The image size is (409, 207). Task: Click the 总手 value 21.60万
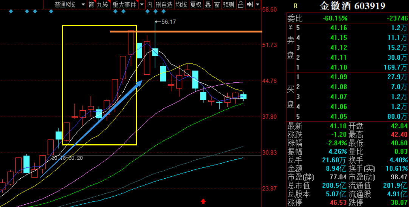[335, 160]
